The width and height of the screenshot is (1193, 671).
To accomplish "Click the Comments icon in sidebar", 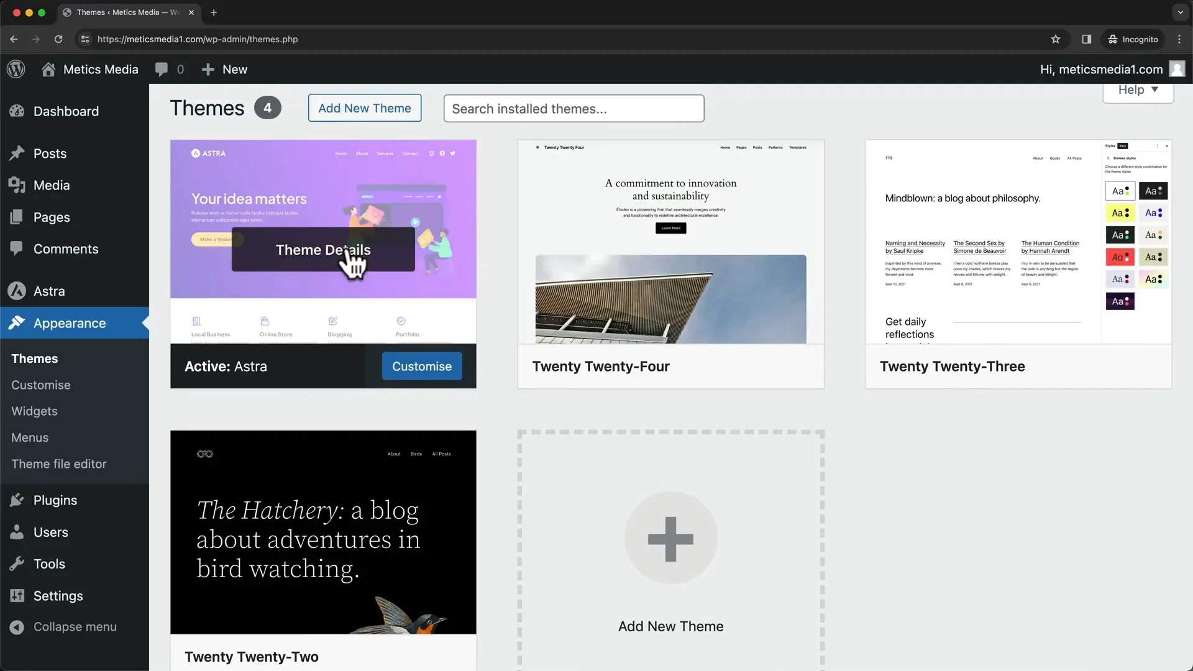I will tap(17, 249).
